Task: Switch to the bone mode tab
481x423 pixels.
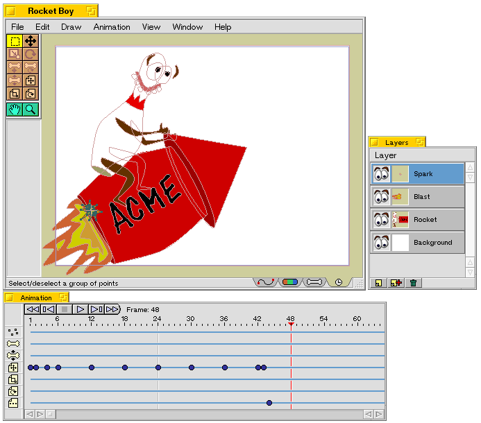Action: (x=314, y=282)
